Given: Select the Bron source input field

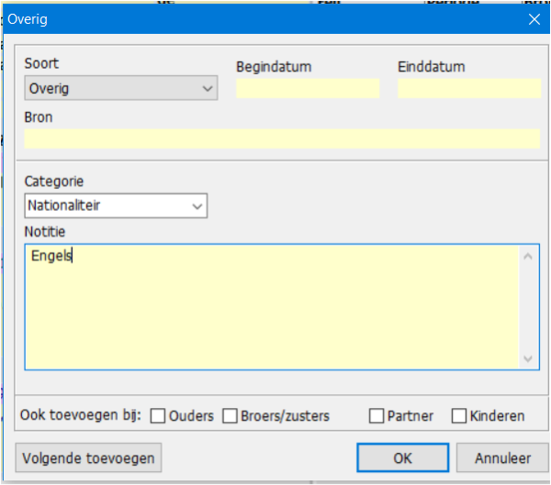Looking at the screenshot, I should point(281,138).
